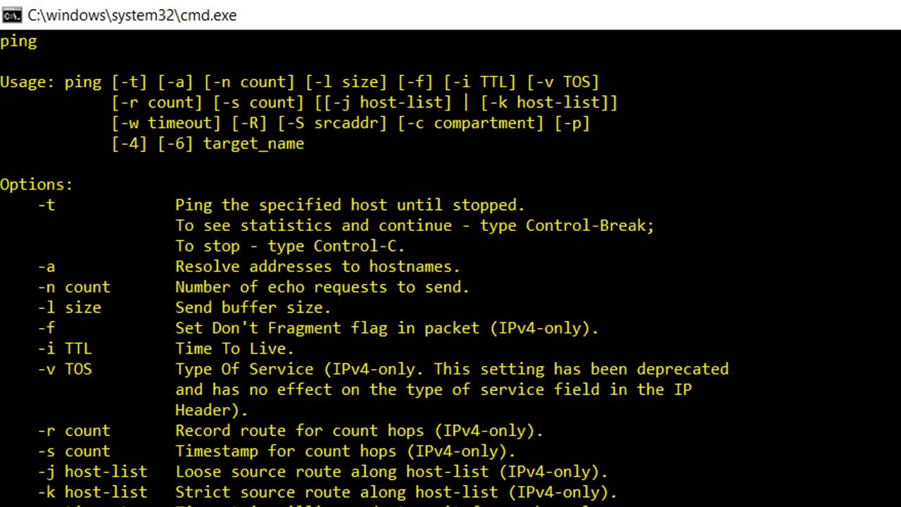Click the -k host-list option in the options list
The height and width of the screenshot is (507, 901).
point(92,492)
